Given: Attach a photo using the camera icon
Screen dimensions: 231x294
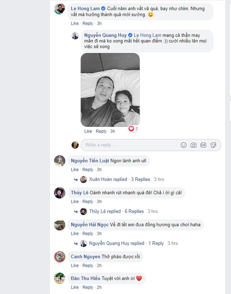Looking at the screenshot, I should [x=193, y=145].
